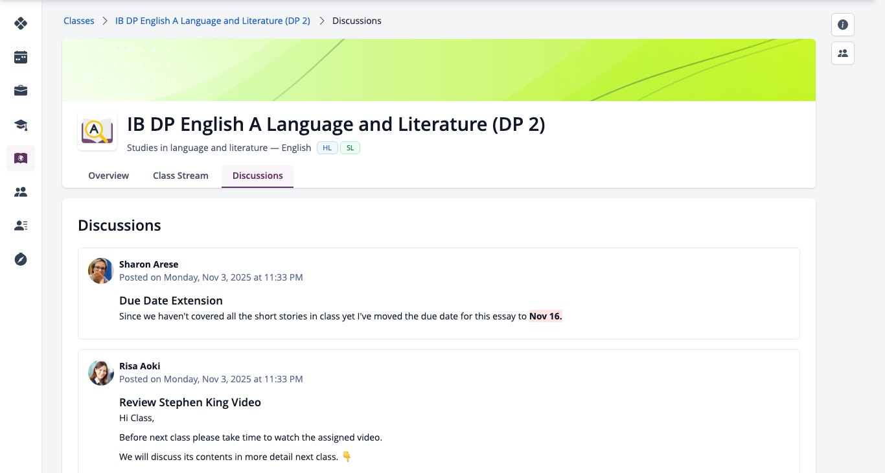Open the Due Date Extension post
The image size is (885, 473).
point(171,301)
